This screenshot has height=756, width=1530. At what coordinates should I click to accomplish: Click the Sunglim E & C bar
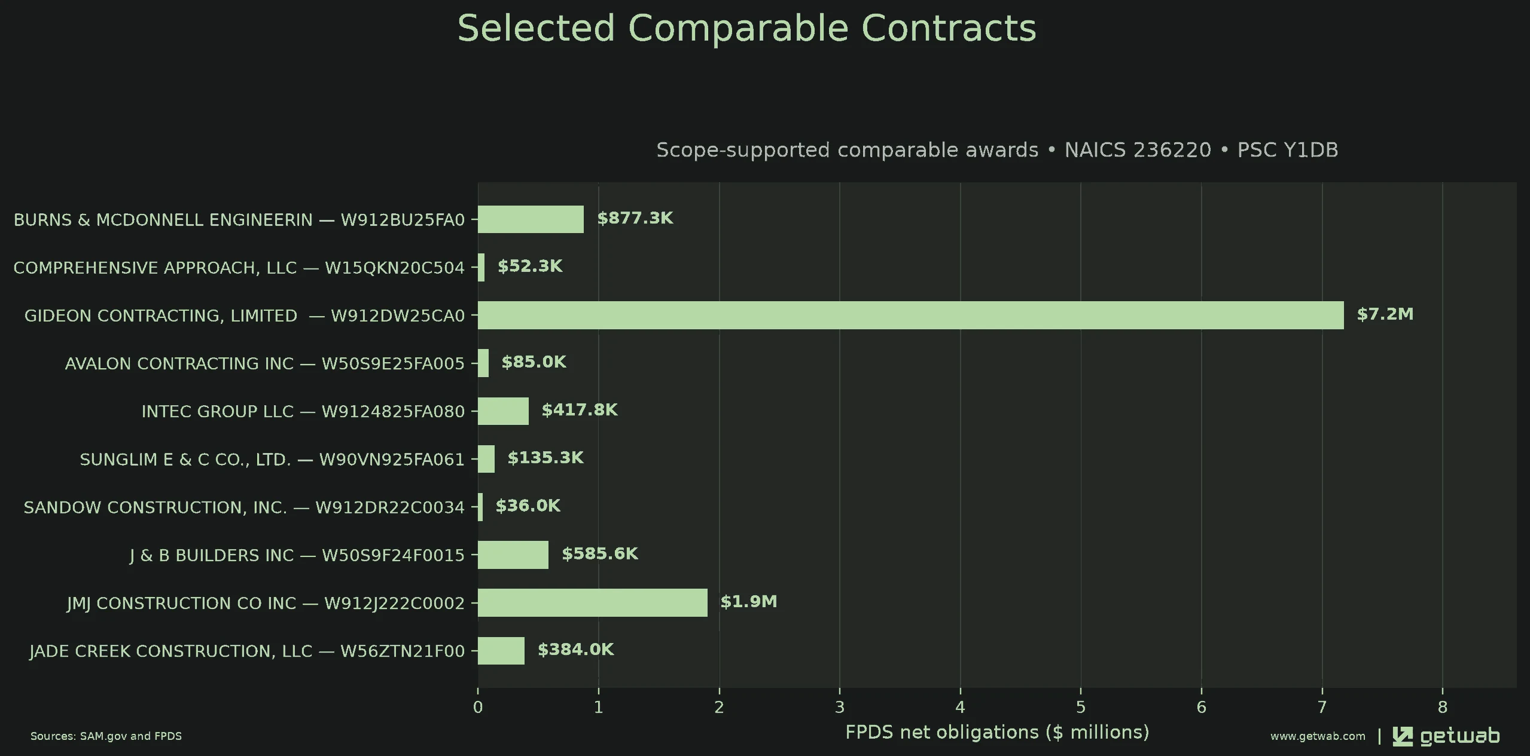pyautogui.click(x=486, y=459)
